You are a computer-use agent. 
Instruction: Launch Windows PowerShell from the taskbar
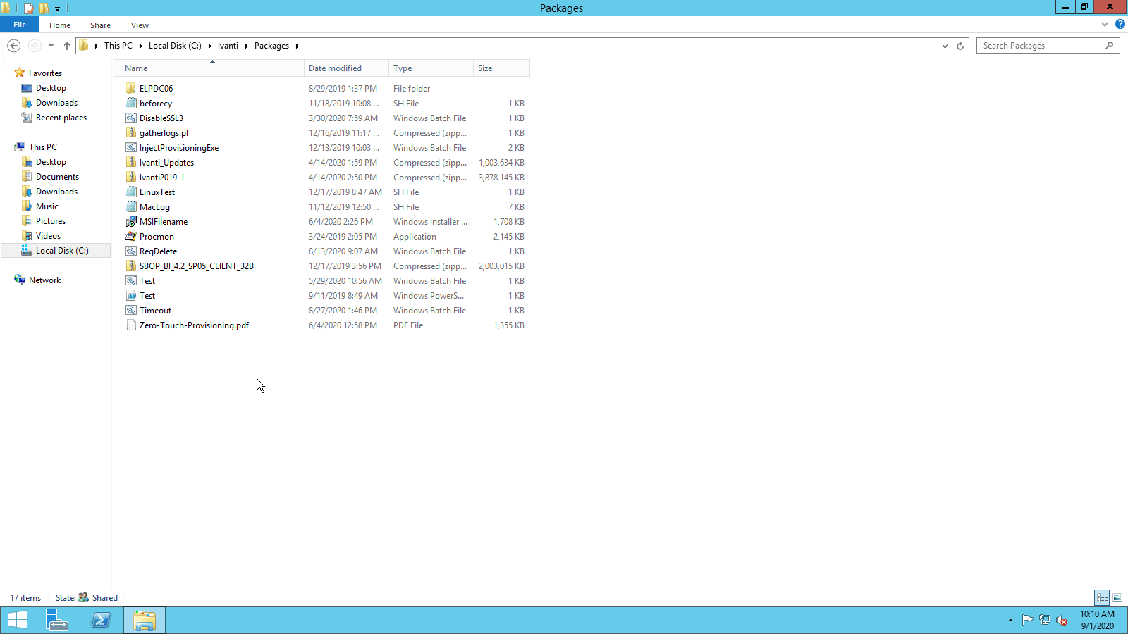101,620
